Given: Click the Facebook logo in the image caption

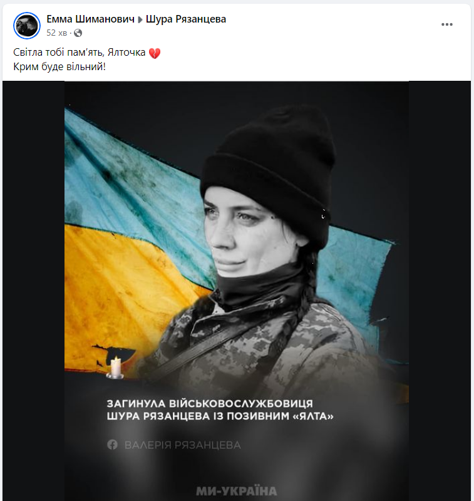Looking at the screenshot, I should tap(113, 445).
